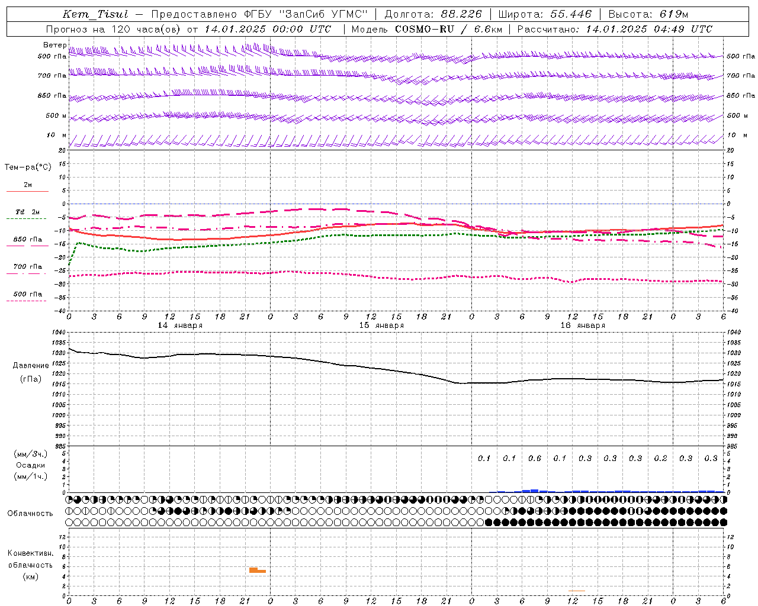The height and width of the screenshot is (606, 758).
Task: Click the 700 гПа temperature legend label
Action: point(28,266)
